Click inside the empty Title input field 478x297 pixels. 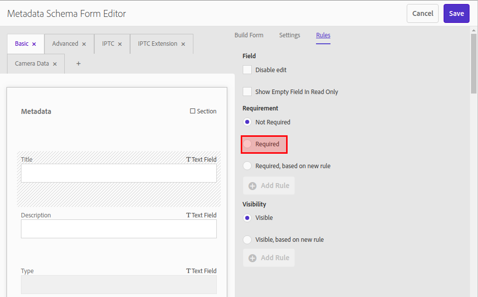(x=119, y=172)
